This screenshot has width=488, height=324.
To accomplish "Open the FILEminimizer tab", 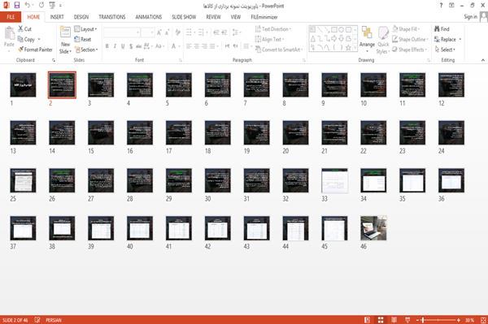I will point(264,17).
